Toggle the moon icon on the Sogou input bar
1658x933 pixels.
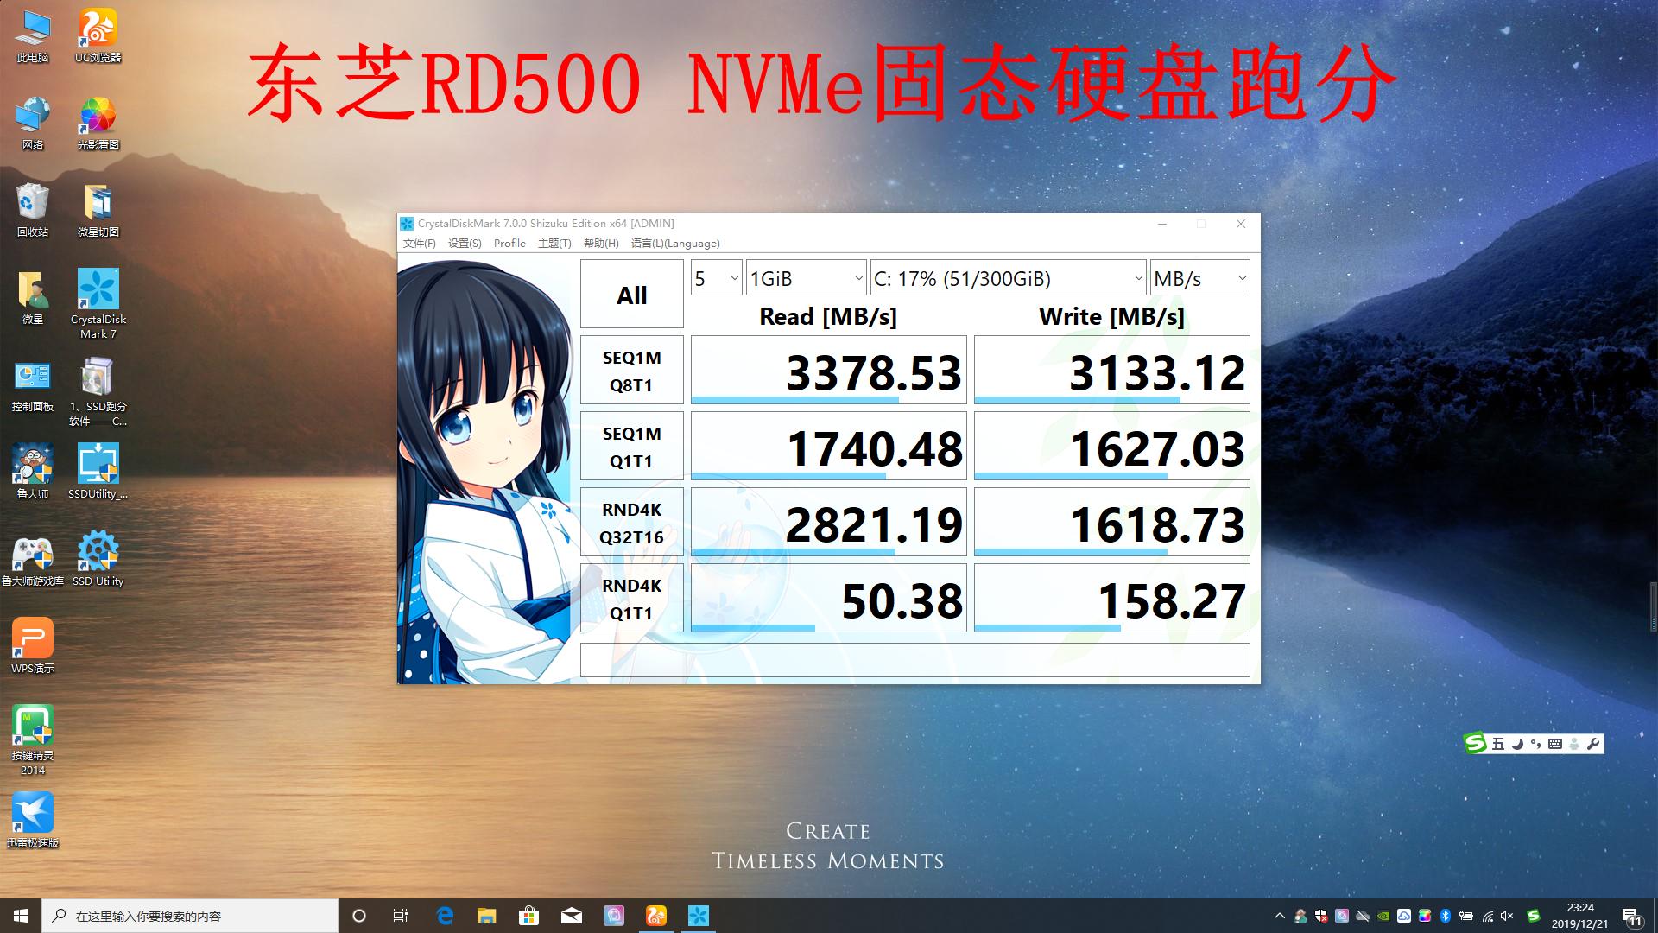tap(1517, 745)
